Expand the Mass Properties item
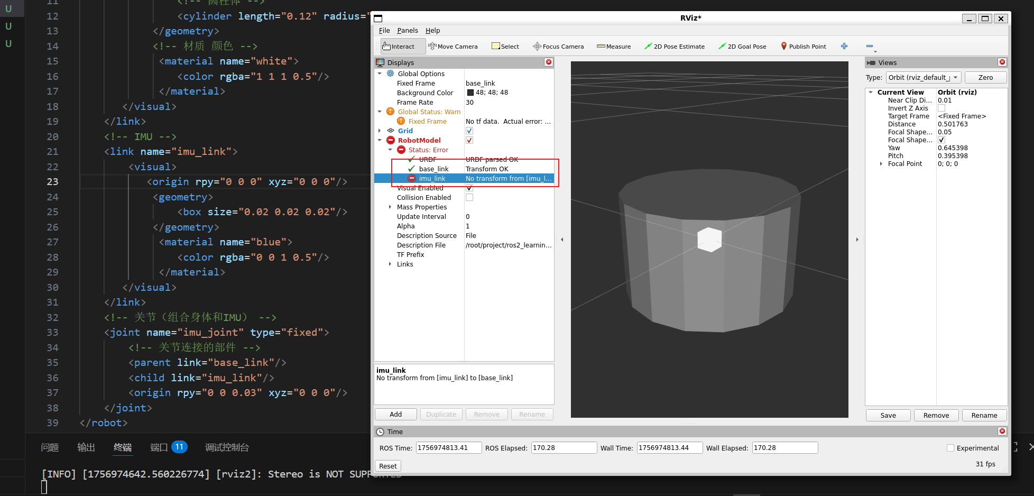The image size is (1034, 496). tap(390, 207)
